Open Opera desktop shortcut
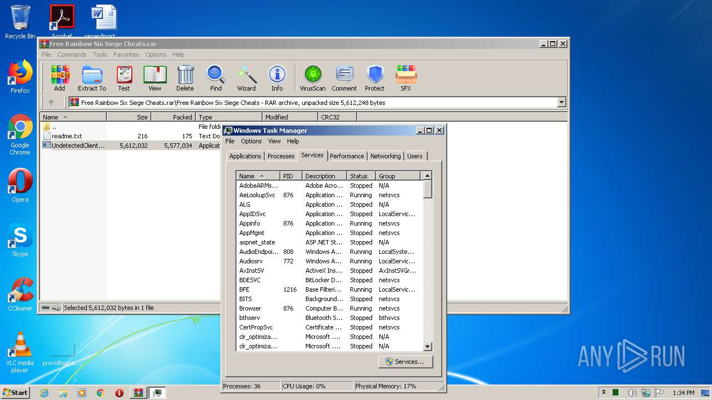 (x=20, y=186)
